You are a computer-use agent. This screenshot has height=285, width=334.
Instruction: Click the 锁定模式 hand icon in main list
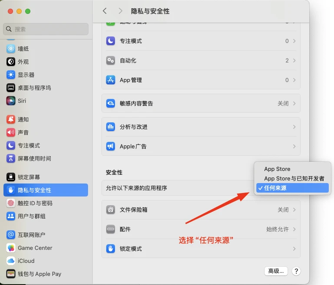tap(111, 249)
